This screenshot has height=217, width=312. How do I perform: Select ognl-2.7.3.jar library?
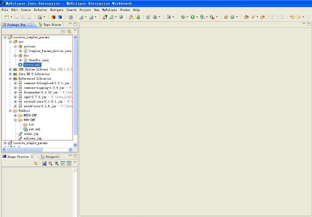[35, 97]
